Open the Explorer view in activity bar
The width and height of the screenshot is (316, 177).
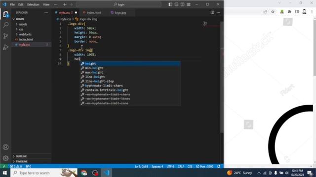pos(5,14)
